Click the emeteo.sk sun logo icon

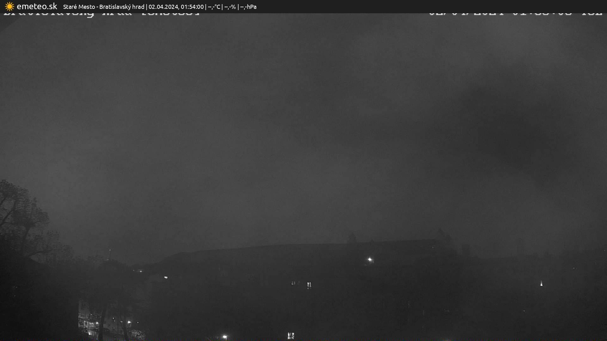[9, 6]
